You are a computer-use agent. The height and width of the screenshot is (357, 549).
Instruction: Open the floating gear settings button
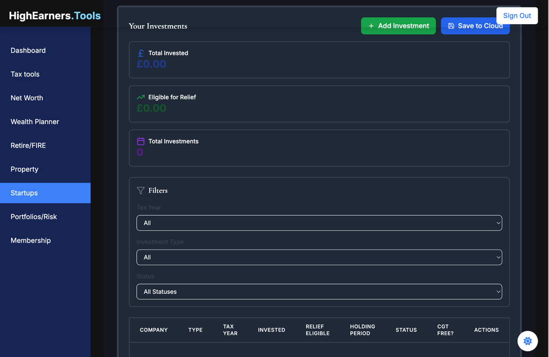pyautogui.click(x=528, y=341)
